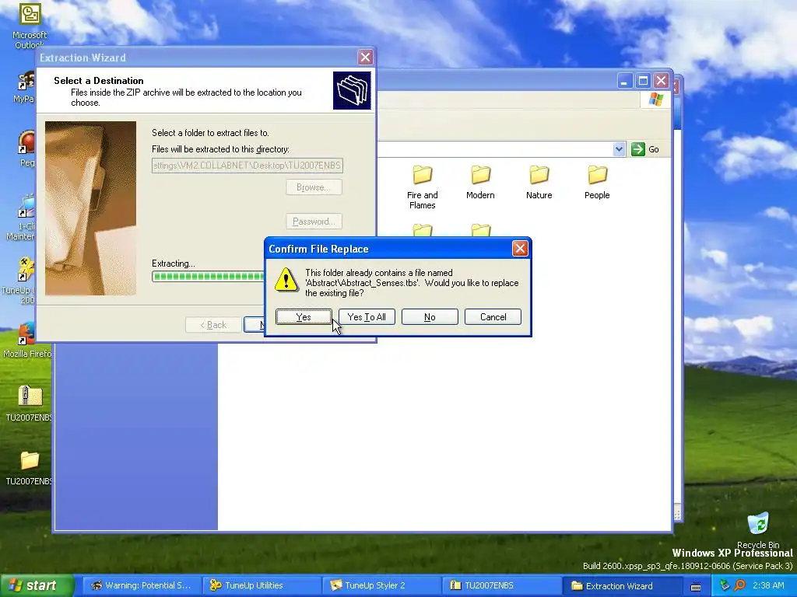Screen dimensions: 797x597
Task: Switch to TuneUp Utilities taskbar item
Action: 262,585
